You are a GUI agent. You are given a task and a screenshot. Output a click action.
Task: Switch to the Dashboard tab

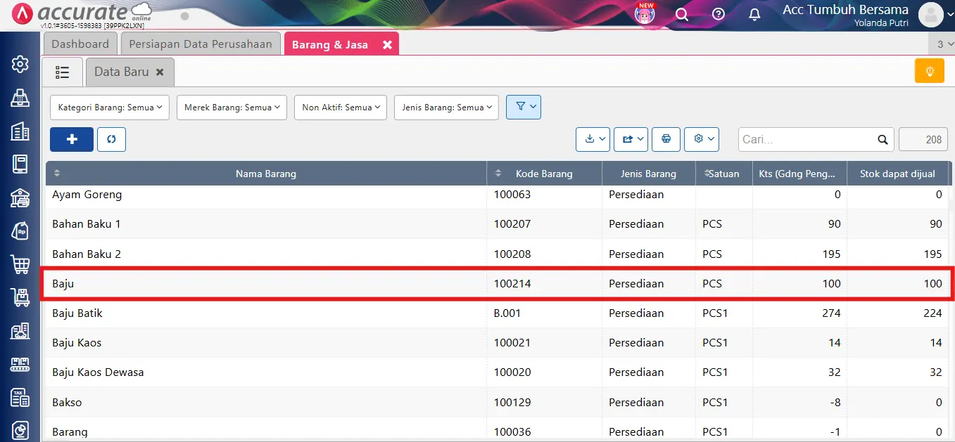click(x=80, y=43)
